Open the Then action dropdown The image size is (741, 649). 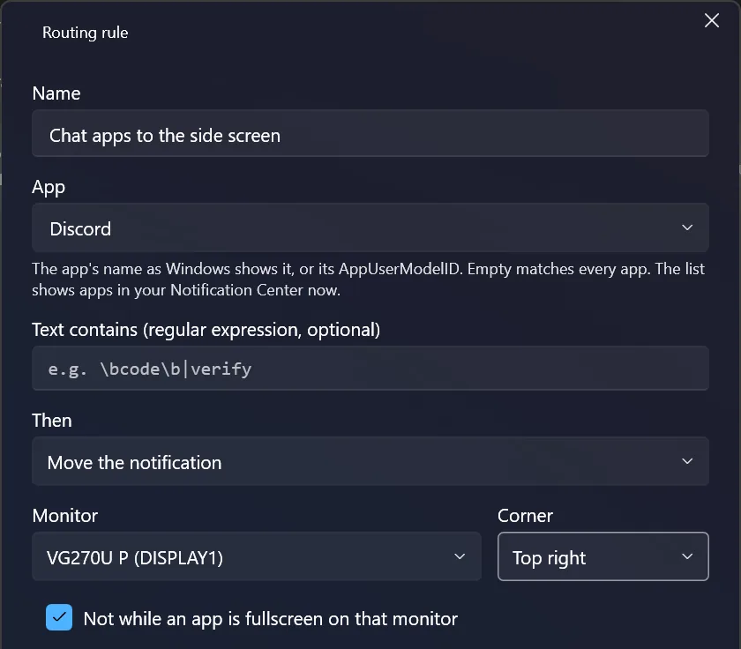[370, 461]
